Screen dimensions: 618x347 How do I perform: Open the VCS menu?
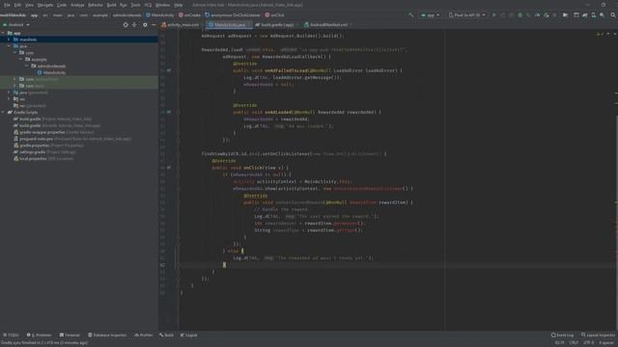pyautogui.click(x=148, y=5)
